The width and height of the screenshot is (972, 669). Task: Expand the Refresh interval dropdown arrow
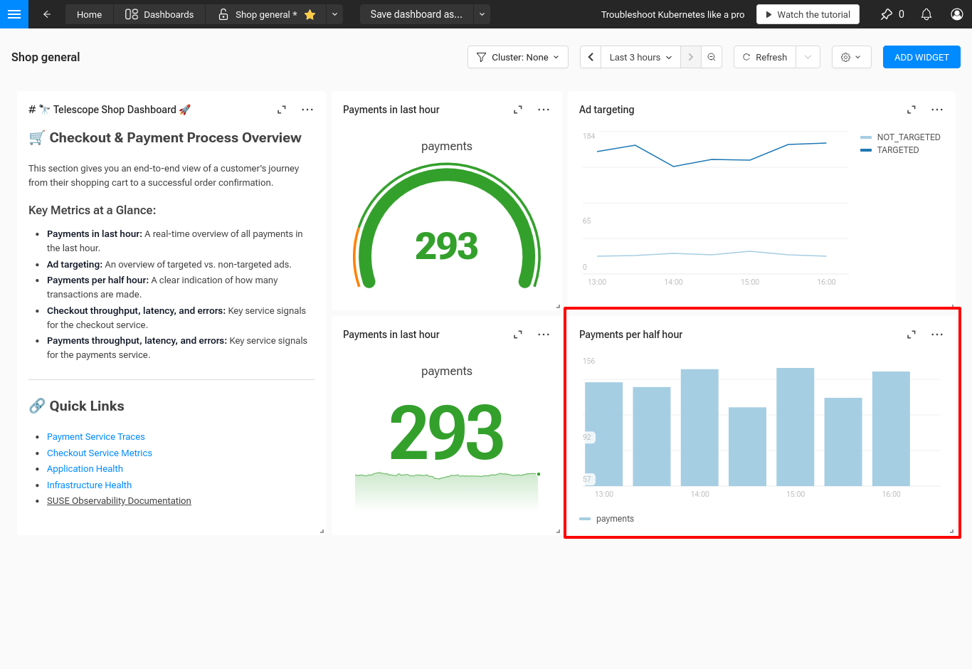808,57
